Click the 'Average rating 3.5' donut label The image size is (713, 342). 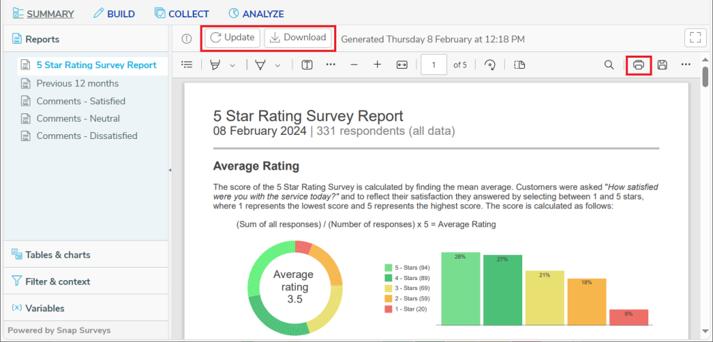[x=293, y=287]
